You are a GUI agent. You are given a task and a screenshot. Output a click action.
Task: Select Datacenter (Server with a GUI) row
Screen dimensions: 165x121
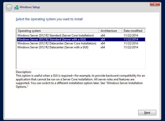tap(81, 47)
